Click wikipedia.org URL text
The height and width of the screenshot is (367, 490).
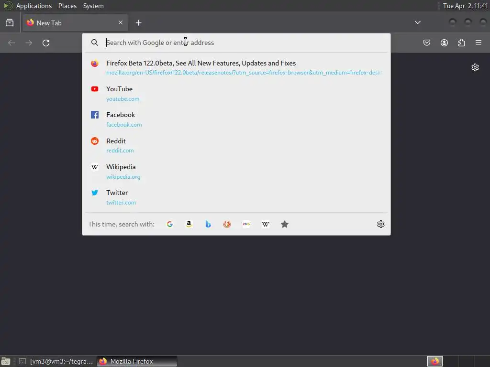click(123, 177)
